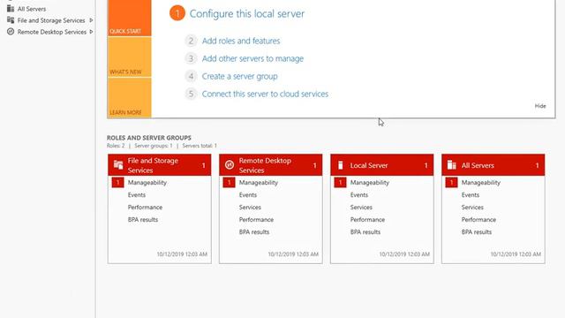Click Manageability alert badge in Local Server tile
Screen dimensions: 565x318
pyautogui.click(x=340, y=183)
